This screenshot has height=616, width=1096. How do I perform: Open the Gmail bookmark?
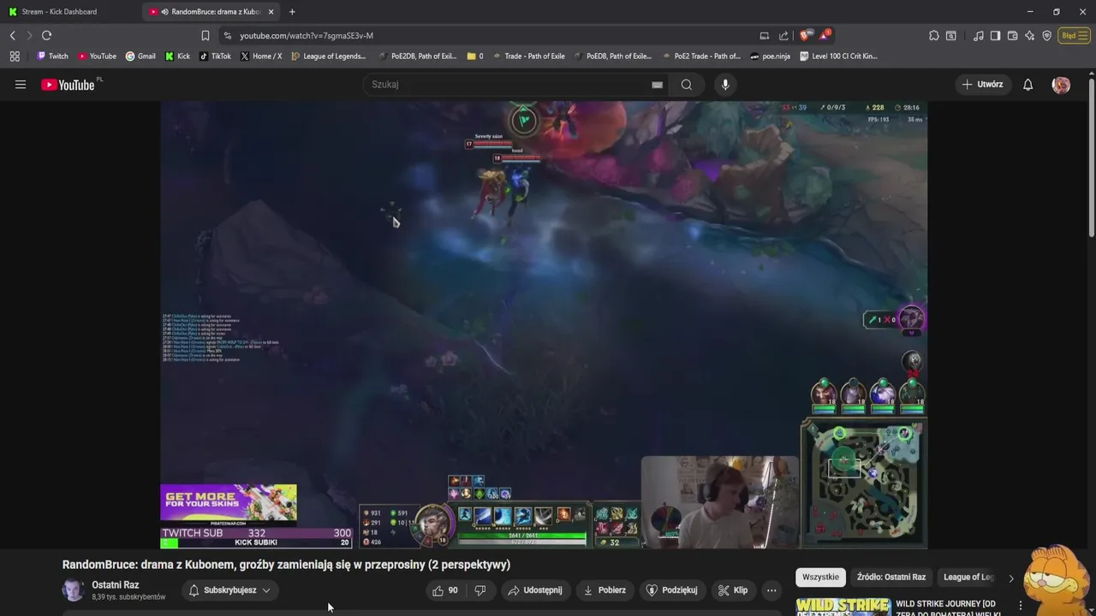(140, 56)
